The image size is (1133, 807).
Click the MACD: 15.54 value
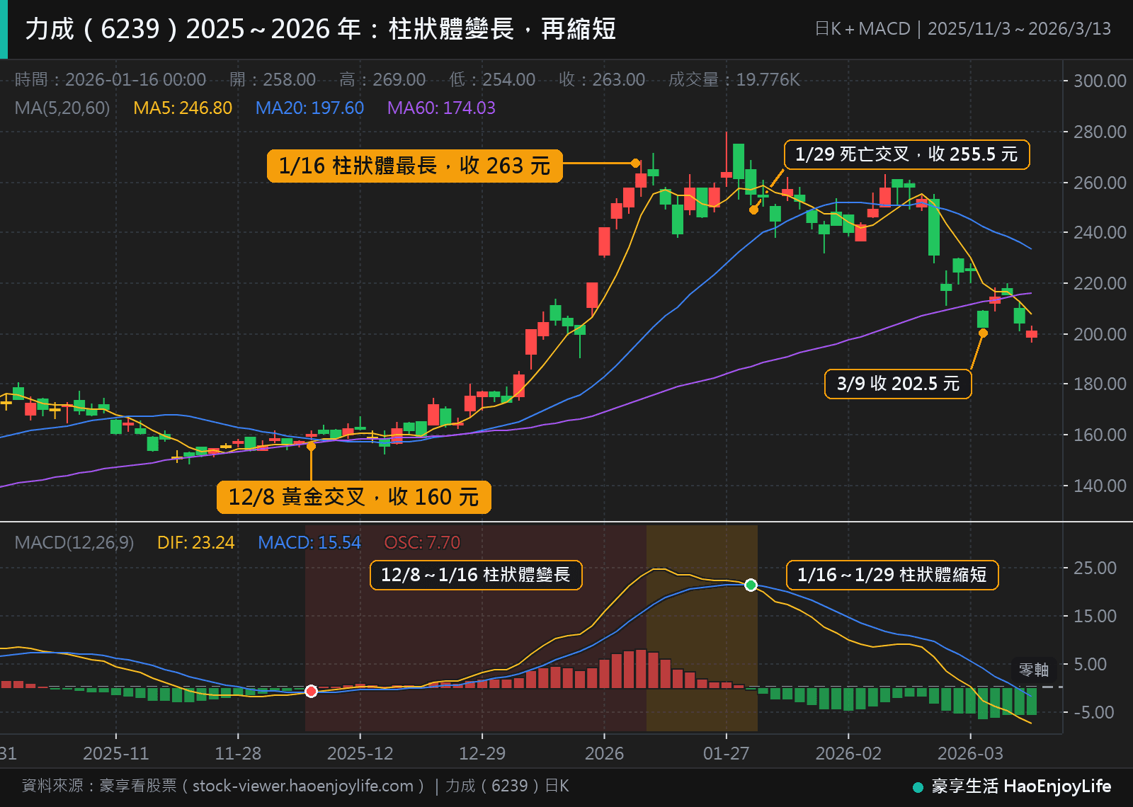309,542
